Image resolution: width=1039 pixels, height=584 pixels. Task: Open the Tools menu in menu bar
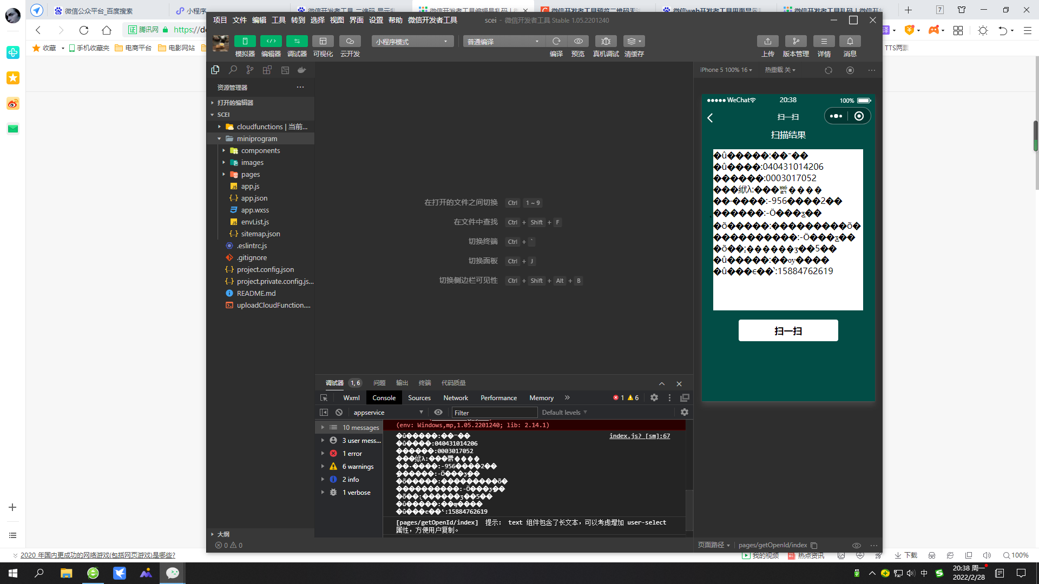[279, 20]
